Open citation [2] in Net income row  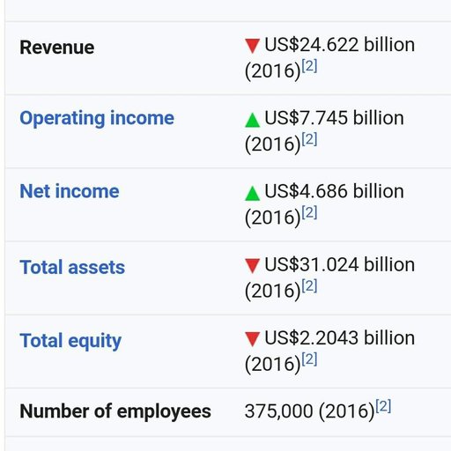pyautogui.click(x=309, y=212)
